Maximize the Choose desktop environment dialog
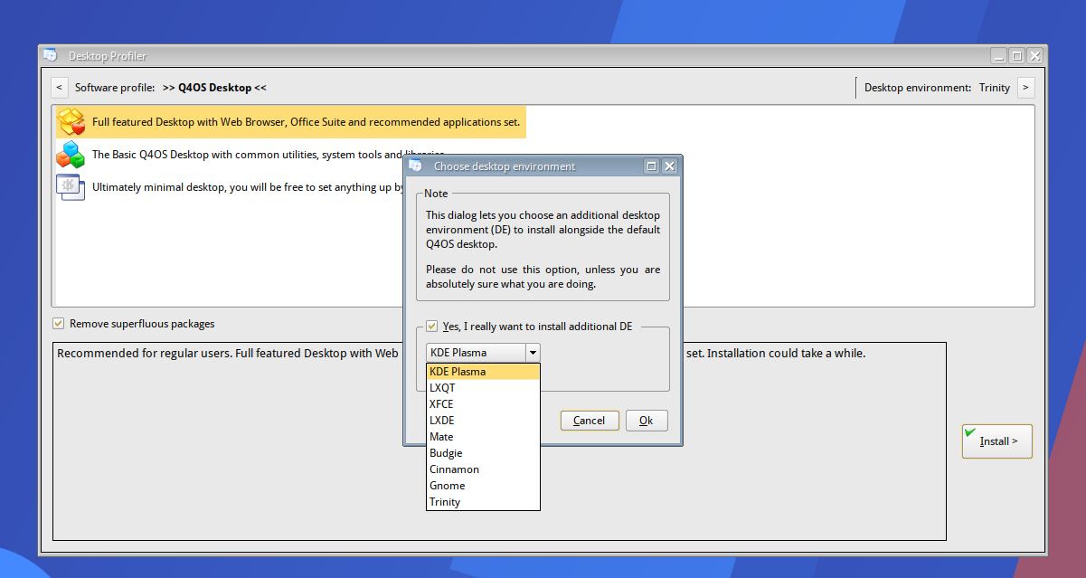 (651, 166)
